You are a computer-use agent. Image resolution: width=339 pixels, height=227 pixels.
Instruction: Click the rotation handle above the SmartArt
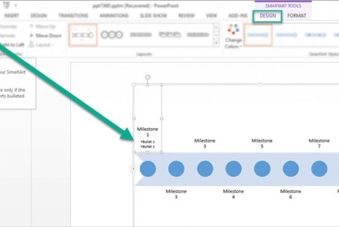(148, 77)
